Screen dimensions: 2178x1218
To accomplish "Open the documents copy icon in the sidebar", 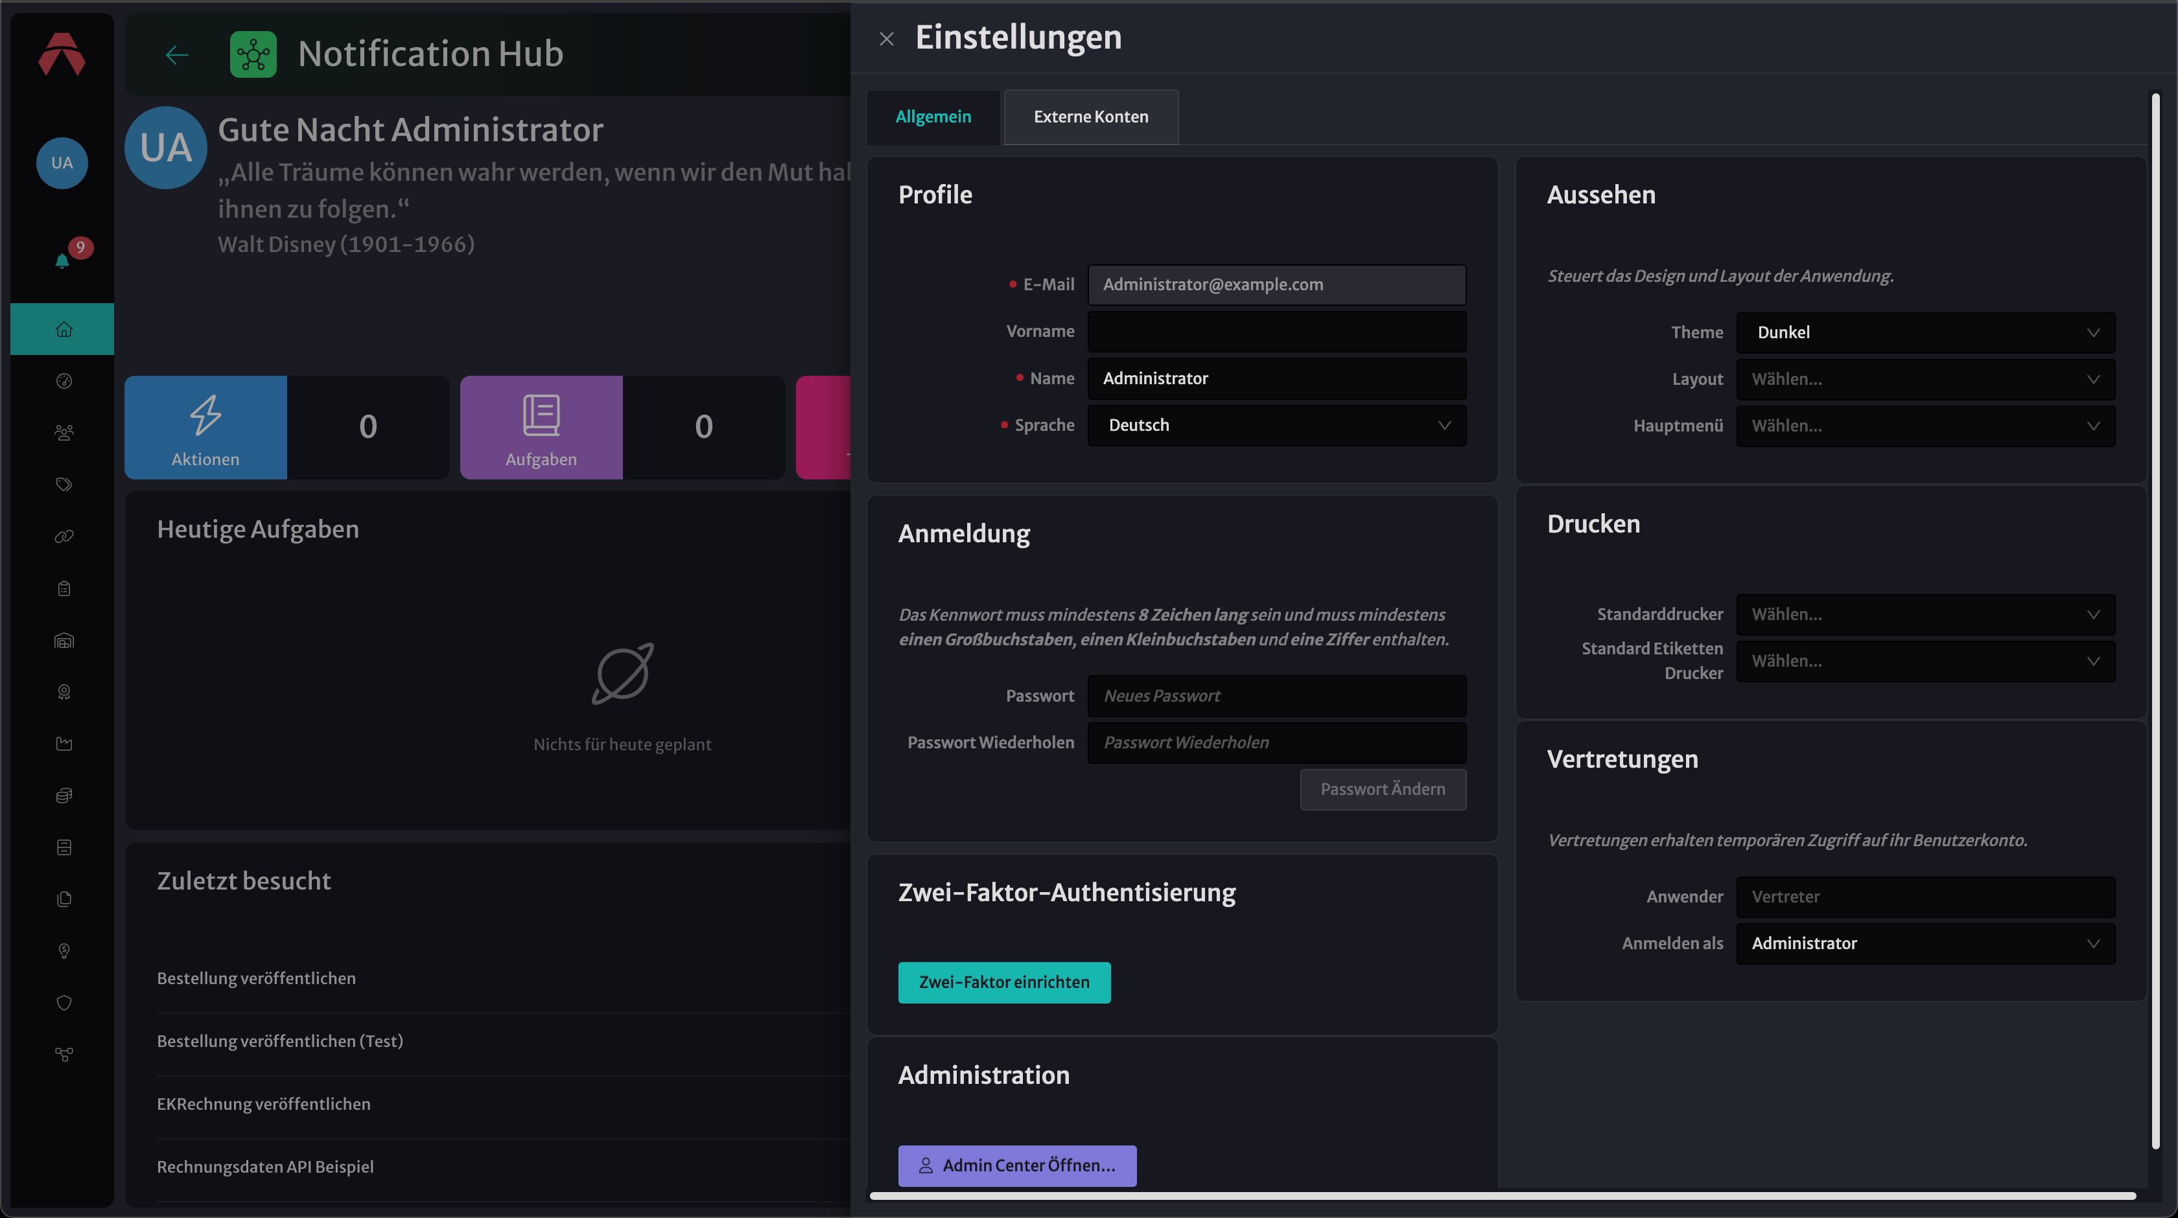I will (x=64, y=899).
